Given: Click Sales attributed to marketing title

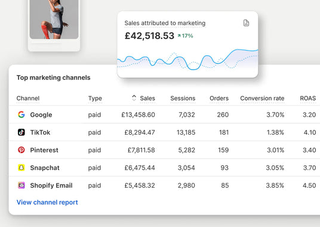Looking at the screenshot, I should 165,23.
